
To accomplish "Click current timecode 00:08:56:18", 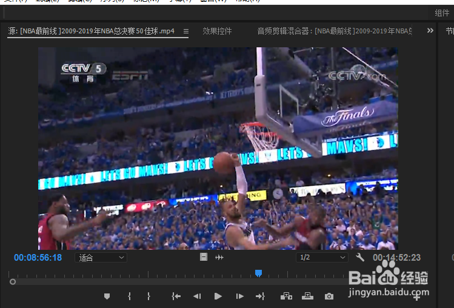I will click(x=38, y=258).
